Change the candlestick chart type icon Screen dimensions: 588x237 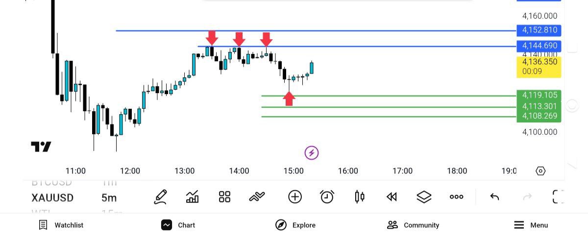click(359, 197)
